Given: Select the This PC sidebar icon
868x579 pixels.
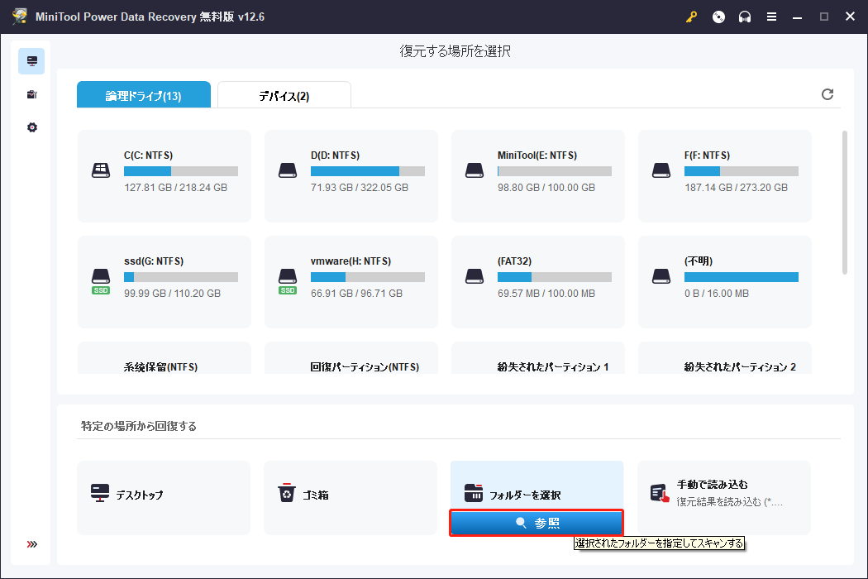Looking at the screenshot, I should click(31, 61).
